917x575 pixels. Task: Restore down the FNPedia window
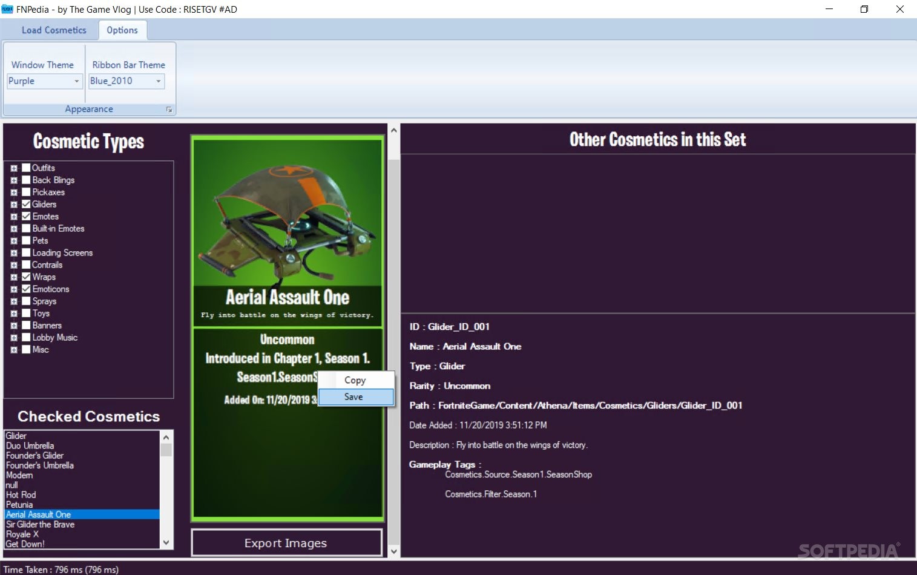864,9
